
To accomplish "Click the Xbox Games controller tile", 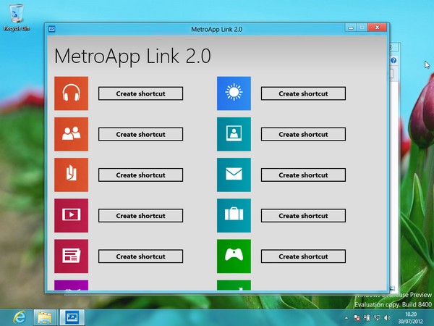I will (x=234, y=256).
